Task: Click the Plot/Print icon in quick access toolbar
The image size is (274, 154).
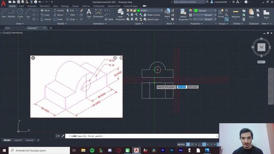Action: pyautogui.click(x=36, y=2)
